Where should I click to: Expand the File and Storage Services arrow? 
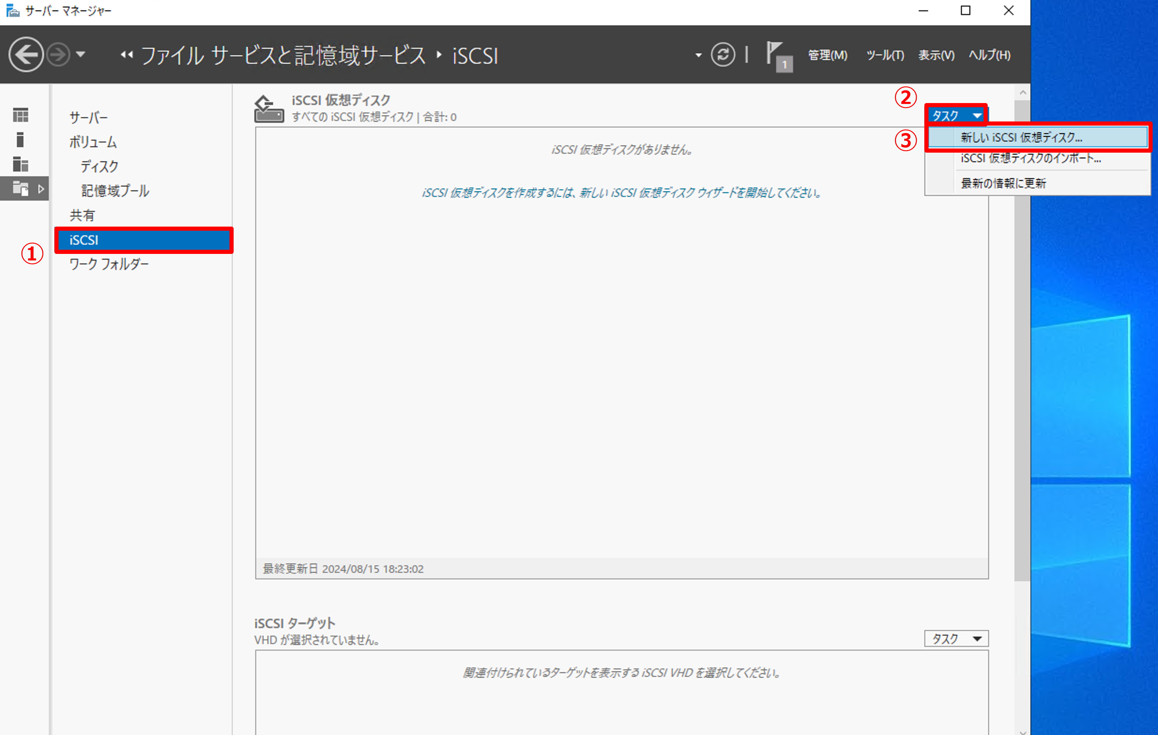(x=41, y=189)
